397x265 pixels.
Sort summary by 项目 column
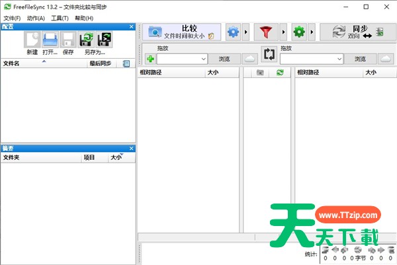[95, 157]
